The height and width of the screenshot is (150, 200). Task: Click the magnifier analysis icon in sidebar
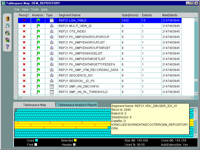tap(7, 25)
